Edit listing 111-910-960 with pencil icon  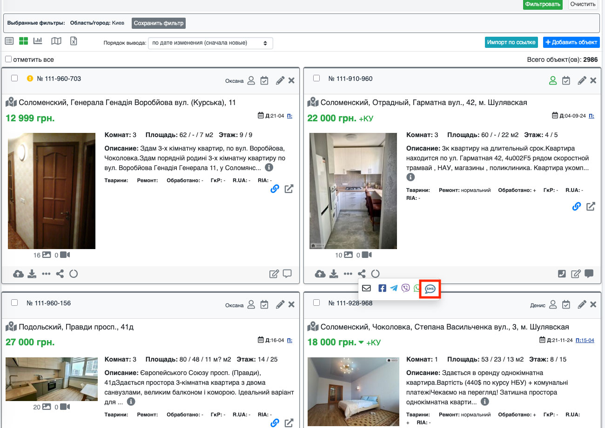pyautogui.click(x=581, y=81)
